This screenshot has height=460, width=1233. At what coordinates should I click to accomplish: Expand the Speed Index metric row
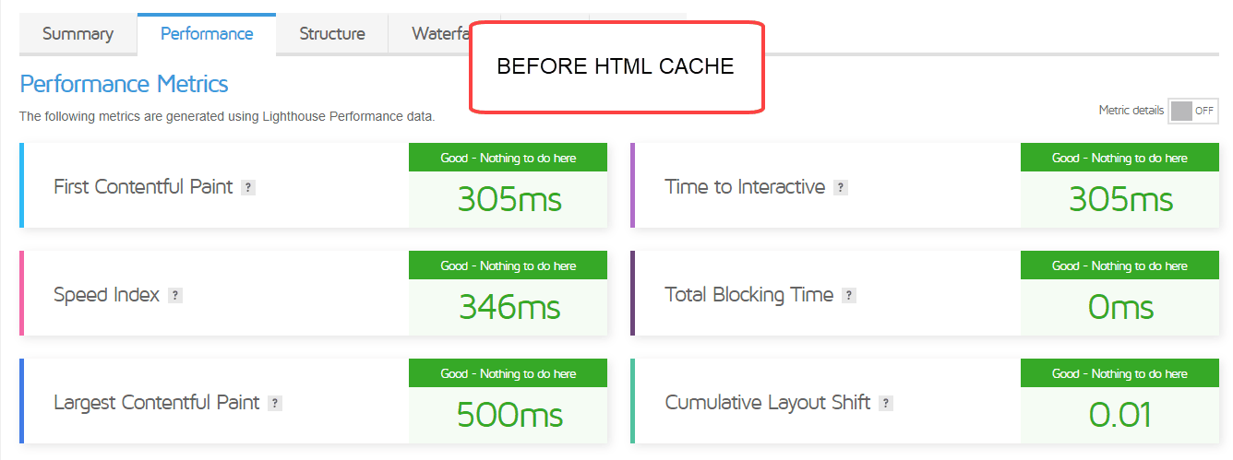pos(313,293)
